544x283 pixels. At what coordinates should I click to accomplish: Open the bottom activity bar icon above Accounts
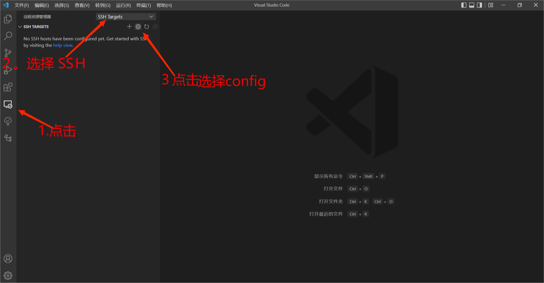8,138
